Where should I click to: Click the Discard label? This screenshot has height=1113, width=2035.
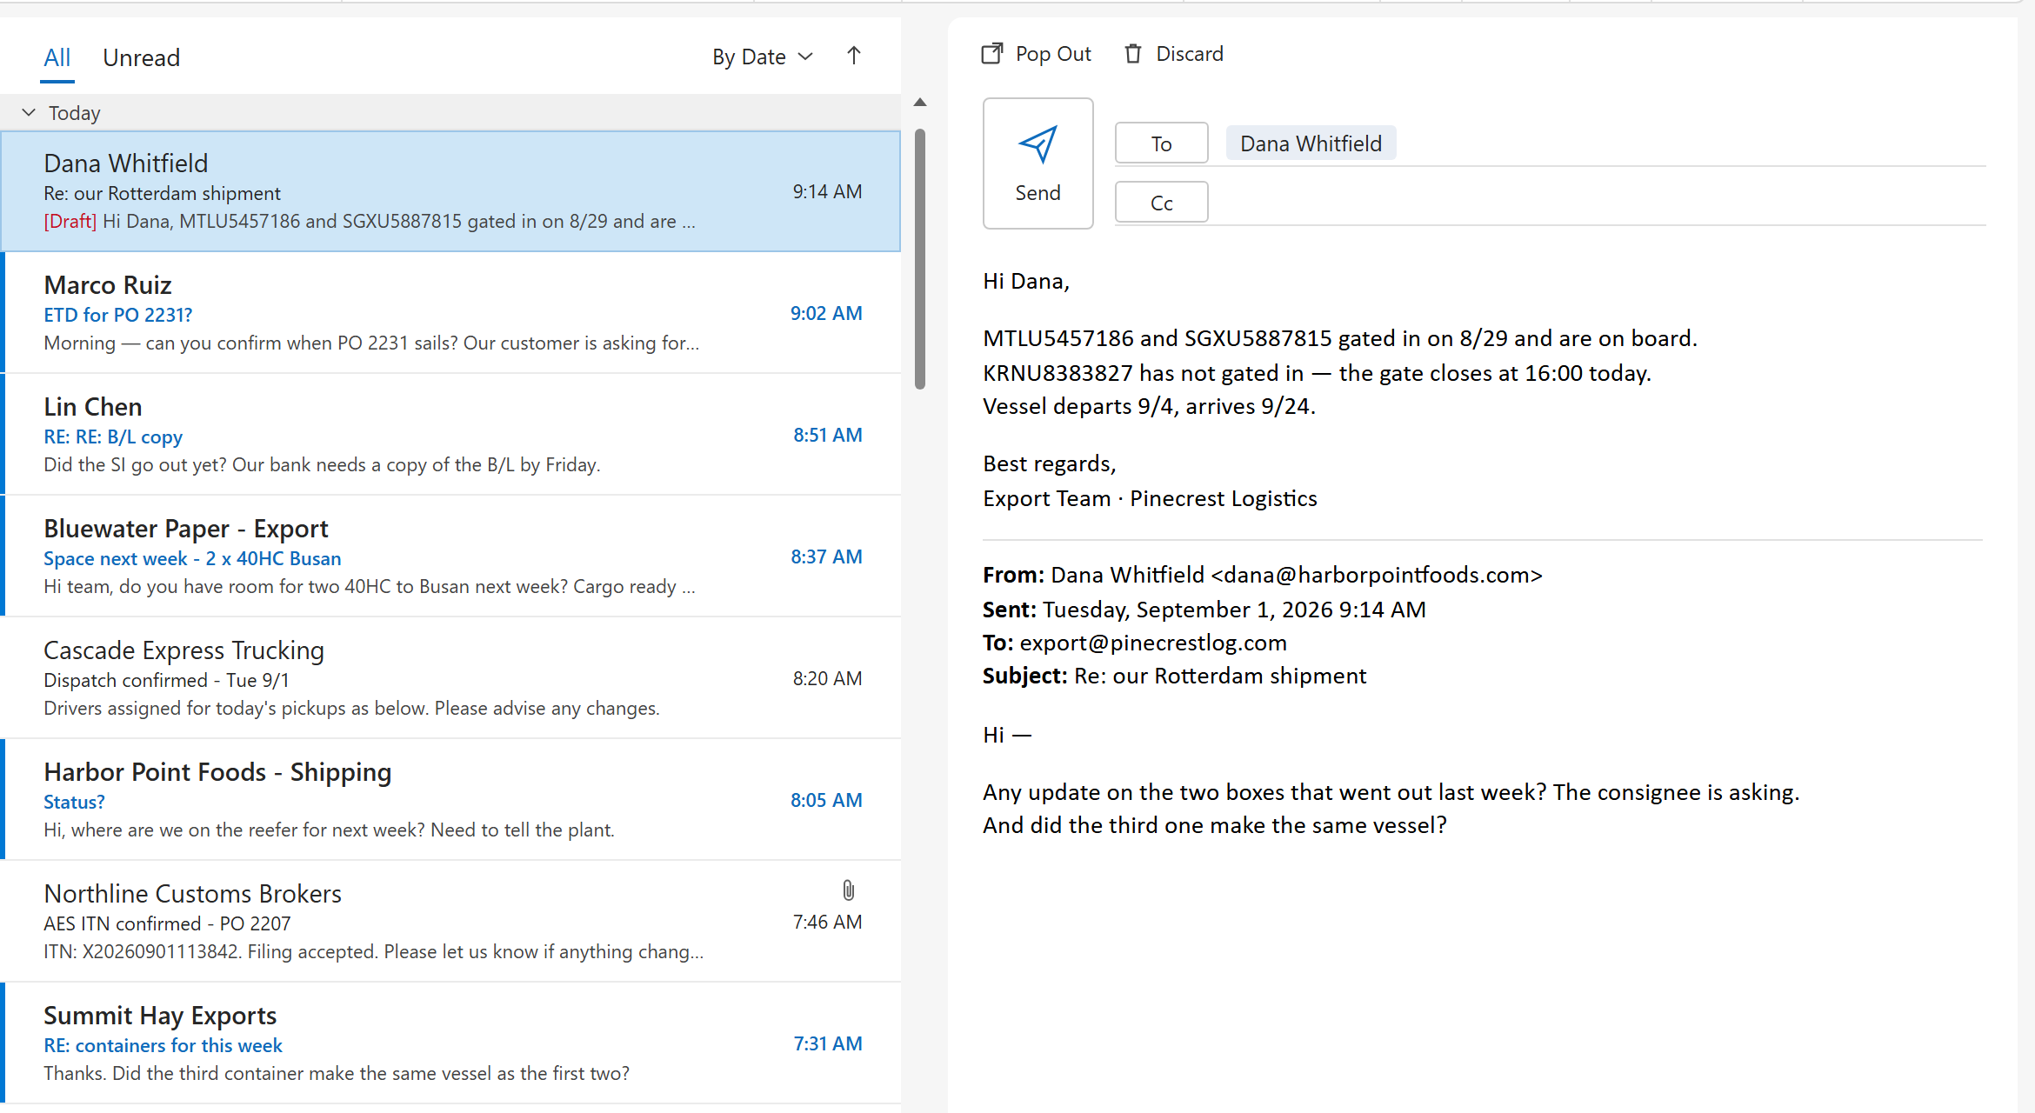tap(1190, 54)
